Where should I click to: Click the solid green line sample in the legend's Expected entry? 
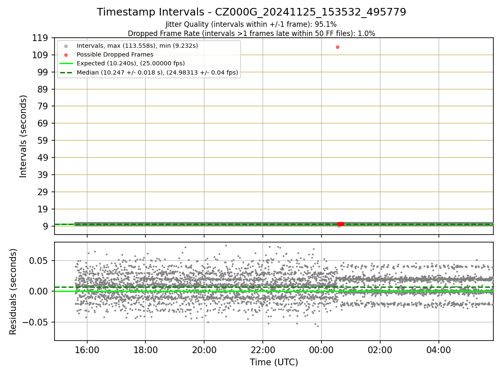[66, 64]
